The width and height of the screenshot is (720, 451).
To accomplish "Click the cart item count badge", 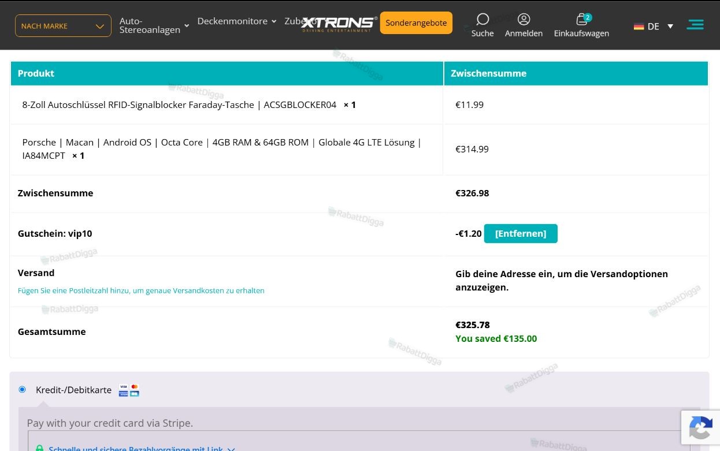I will [x=588, y=17].
